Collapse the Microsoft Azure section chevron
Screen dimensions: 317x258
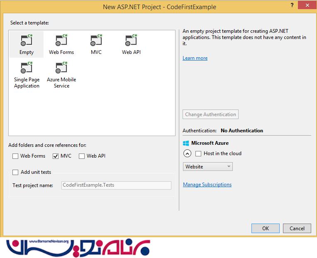[x=187, y=153]
